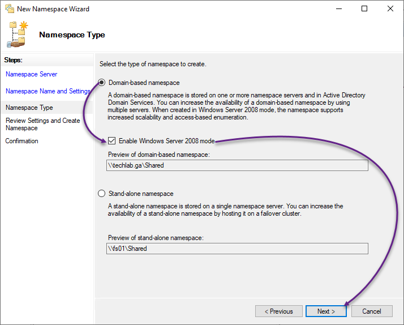Close the New Namespace Wizard window

[x=390, y=8]
